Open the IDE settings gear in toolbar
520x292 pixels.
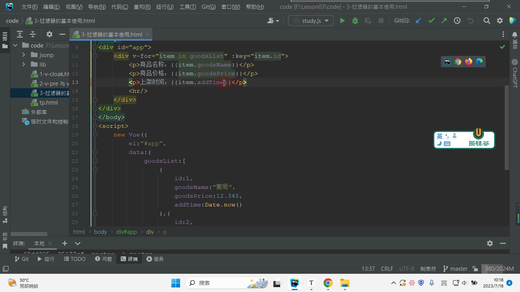point(500,21)
